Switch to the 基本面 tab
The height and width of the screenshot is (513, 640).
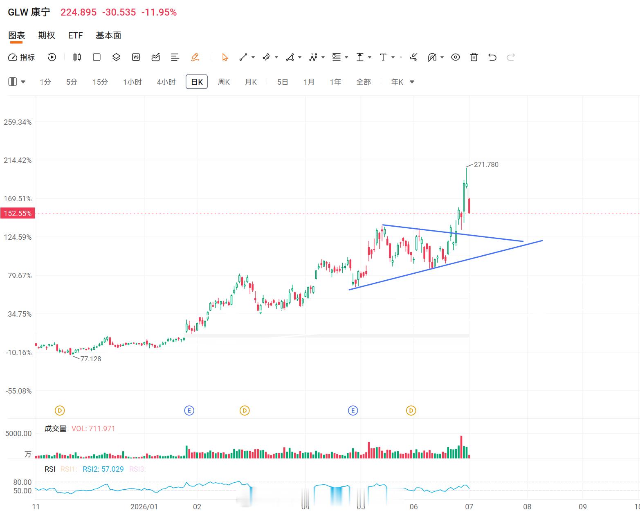tap(108, 36)
